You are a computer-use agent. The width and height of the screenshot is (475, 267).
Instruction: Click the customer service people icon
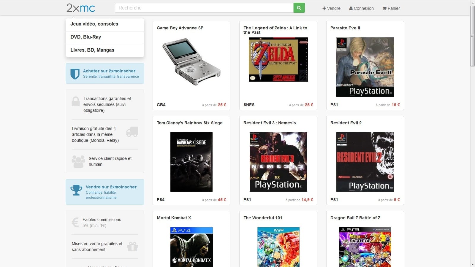[x=78, y=161]
